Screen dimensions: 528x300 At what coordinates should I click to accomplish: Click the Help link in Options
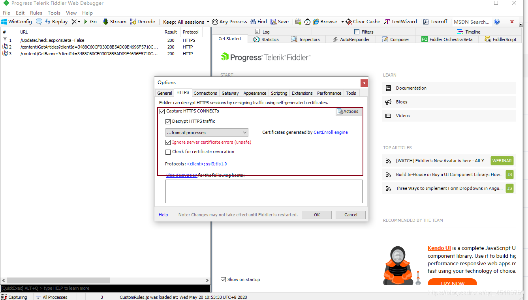(x=163, y=215)
